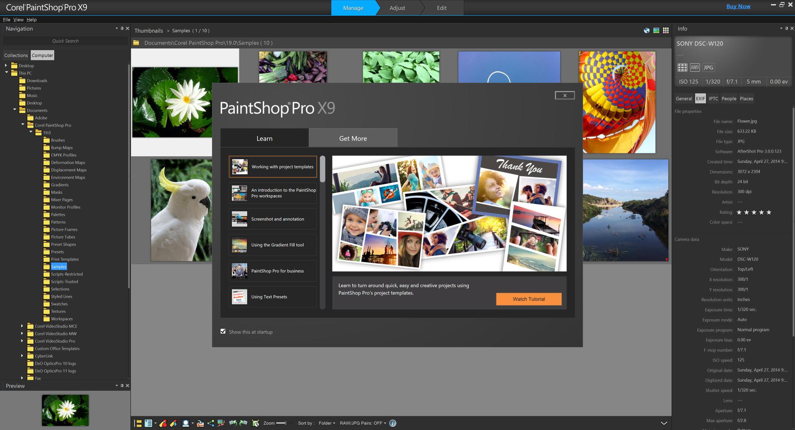
Task: Select Using the Gradient Fill tool tutorial
Action: tap(273, 245)
